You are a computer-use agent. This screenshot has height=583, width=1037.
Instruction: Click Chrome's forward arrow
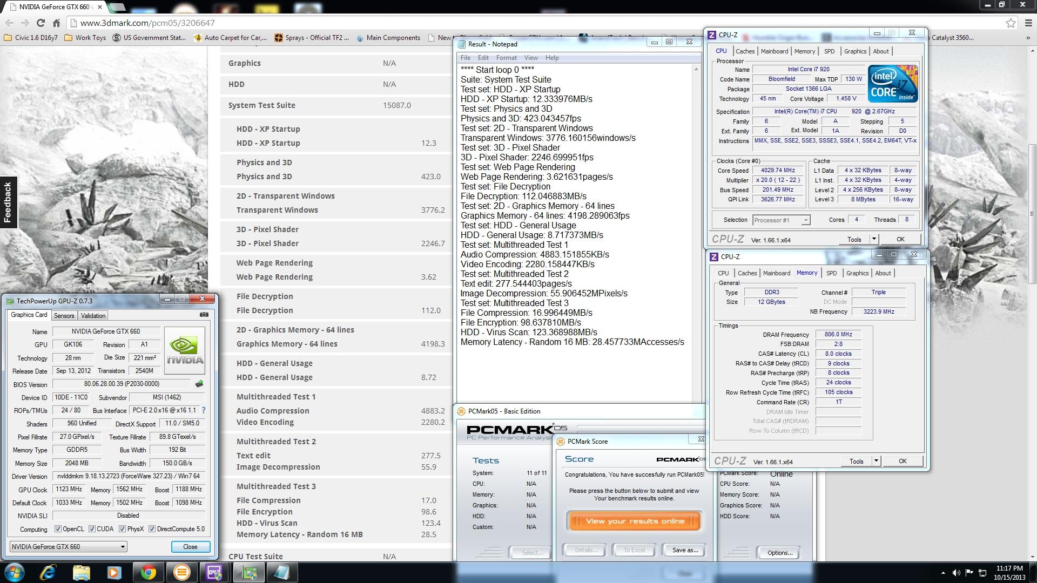[x=25, y=23]
